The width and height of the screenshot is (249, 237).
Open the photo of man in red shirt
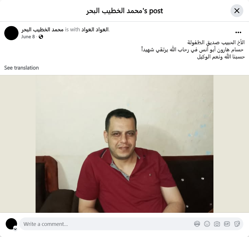pyautogui.click(x=124, y=144)
